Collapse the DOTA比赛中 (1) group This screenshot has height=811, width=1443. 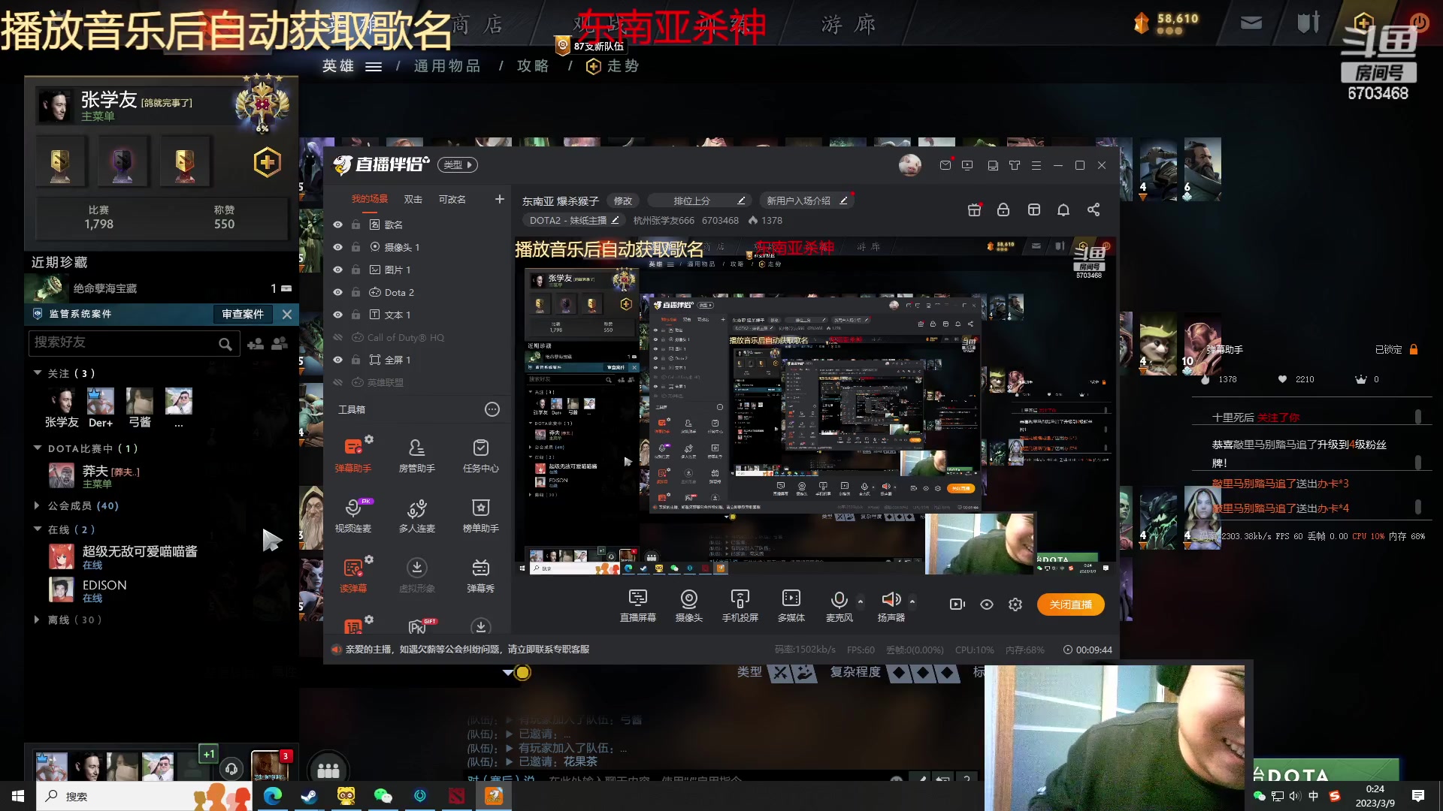click(x=38, y=448)
